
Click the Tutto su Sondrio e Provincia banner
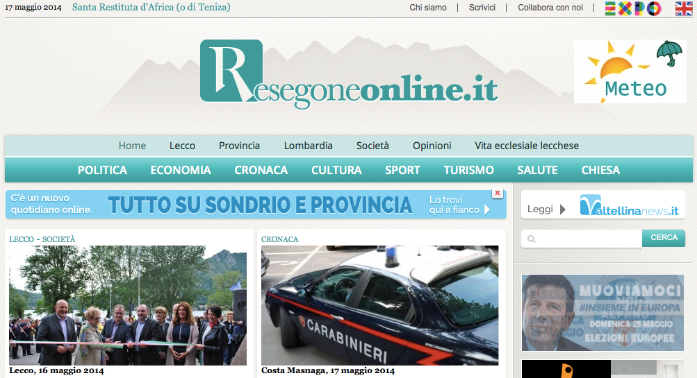pos(256,205)
